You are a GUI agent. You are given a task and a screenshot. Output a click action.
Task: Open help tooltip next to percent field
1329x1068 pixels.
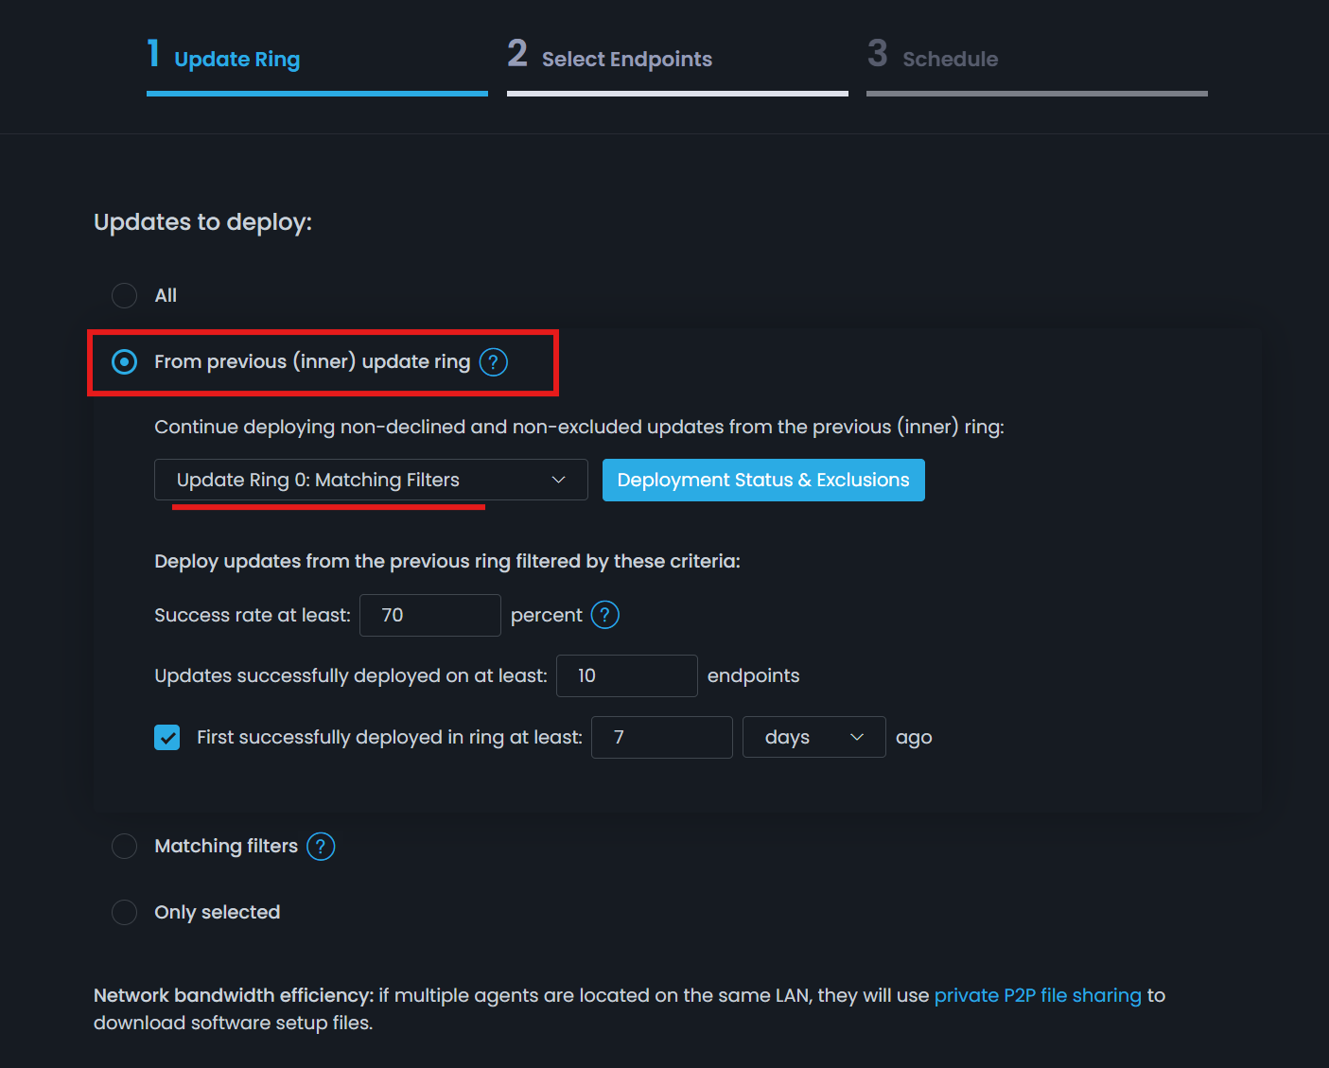tap(604, 615)
